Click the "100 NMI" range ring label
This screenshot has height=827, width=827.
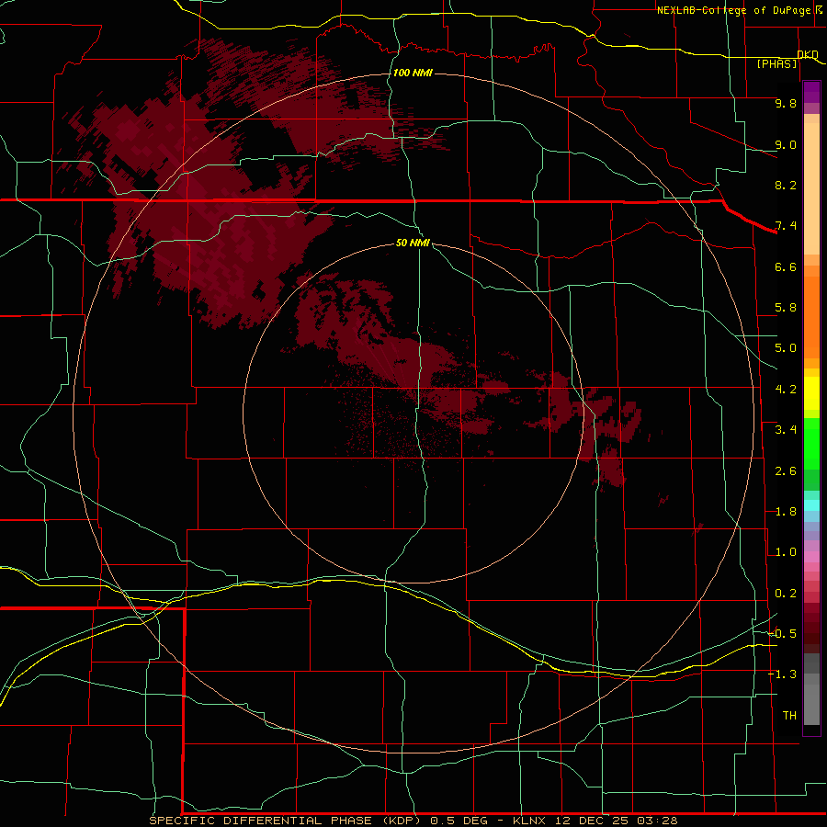[x=413, y=73]
